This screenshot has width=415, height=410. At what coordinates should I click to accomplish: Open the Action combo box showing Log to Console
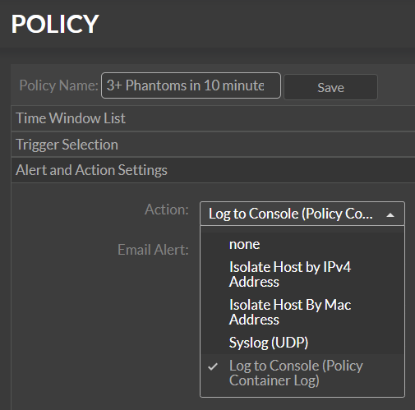coord(302,214)
